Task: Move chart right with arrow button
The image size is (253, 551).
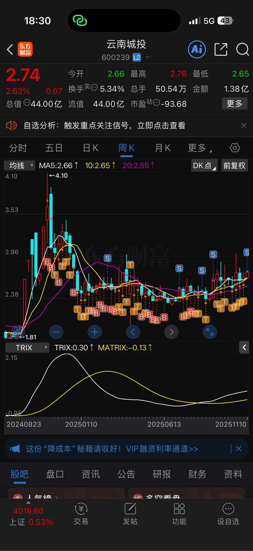Action: point(172,332)
